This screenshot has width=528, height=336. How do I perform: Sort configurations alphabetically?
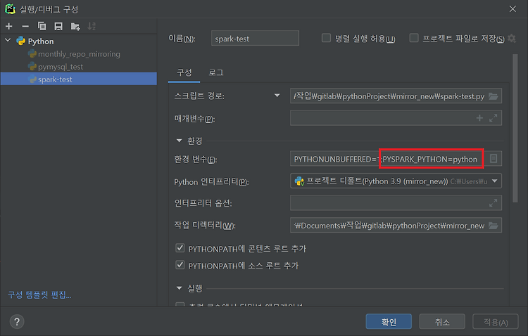coord(92,26)
